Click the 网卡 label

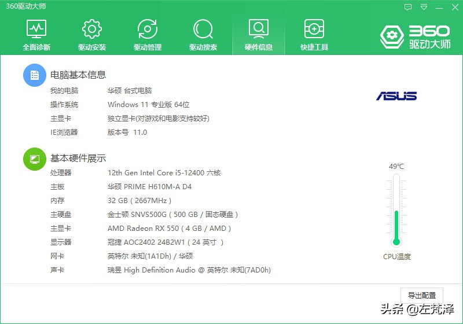pos(57,256)
